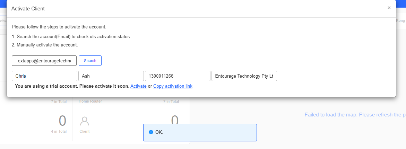Click the OK notification message box
This screenshot has height=149, width=406.
(x=200, y=132)
